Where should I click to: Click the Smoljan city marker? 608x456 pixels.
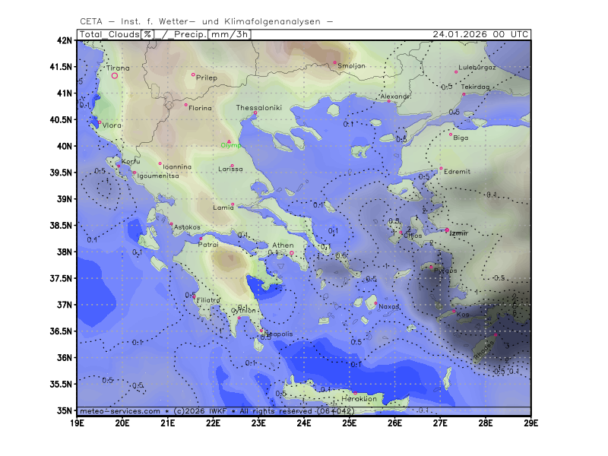click(334, 63)
